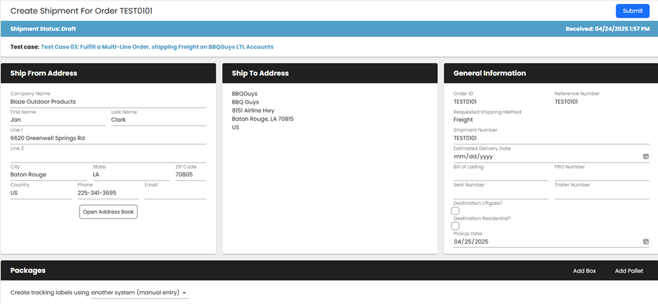Open the Test Case 03 link
Viewport: 658px width, 304px height.
(x=157, y=47)
